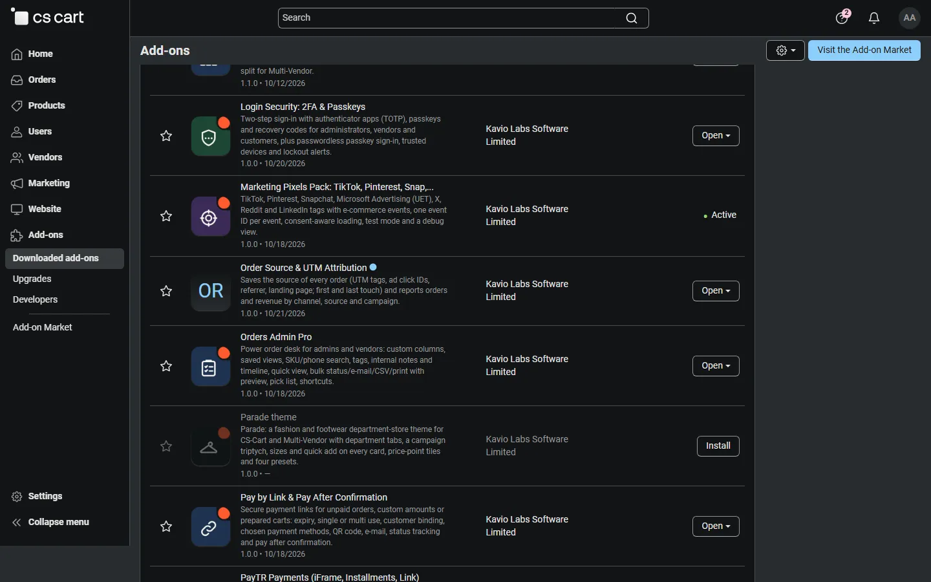Star the Order Source & UTM Attribution add-on
Viewport: 931px width, 582px height.
(166, 291)
